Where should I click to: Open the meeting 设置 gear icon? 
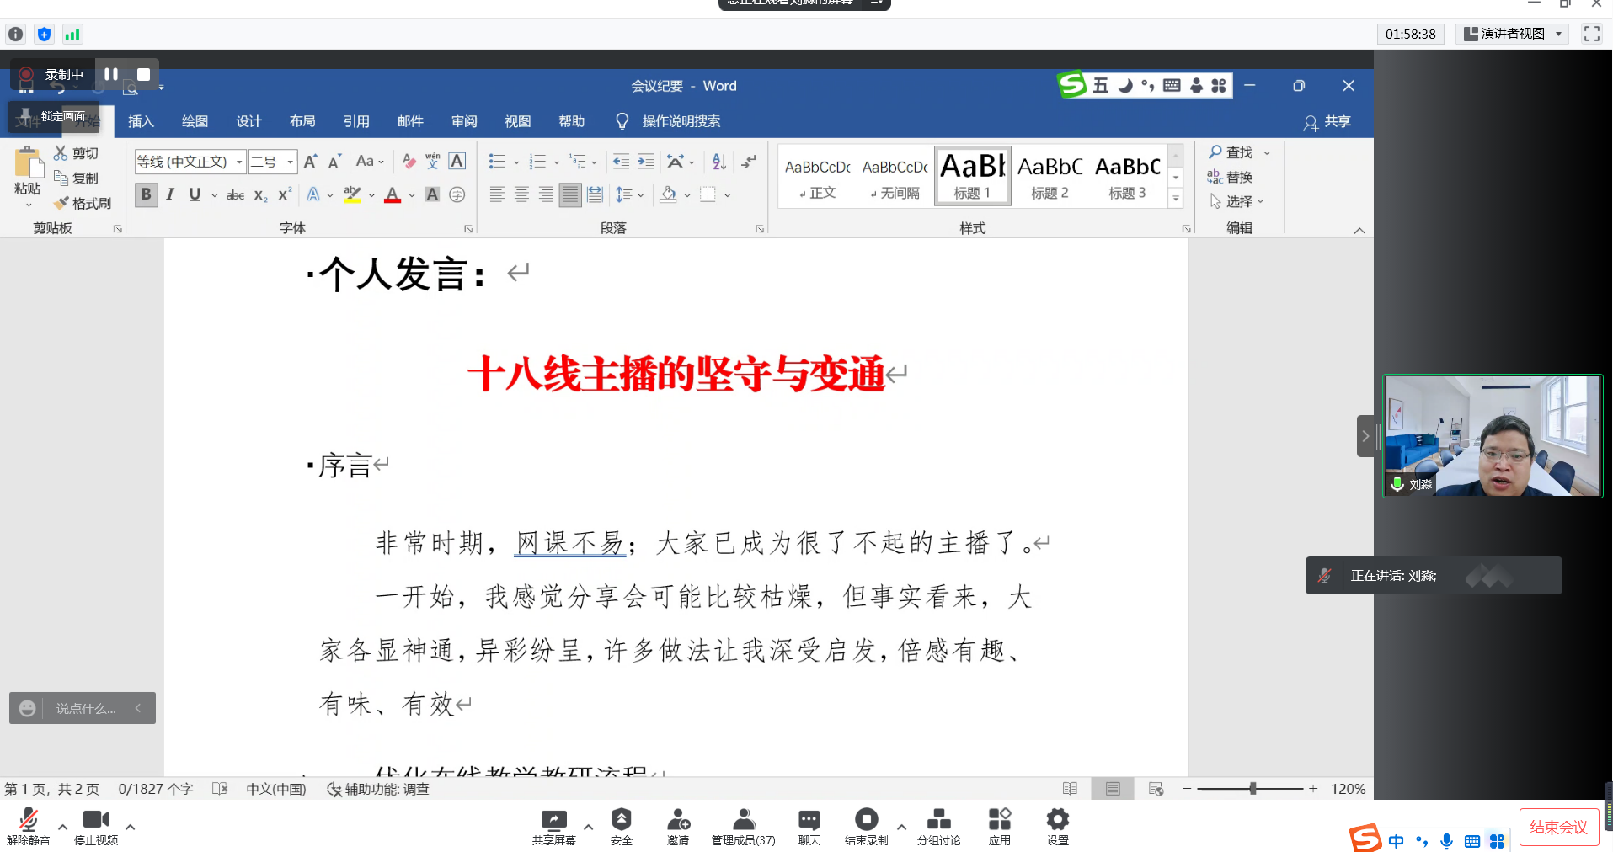(x=1057, y=826)
